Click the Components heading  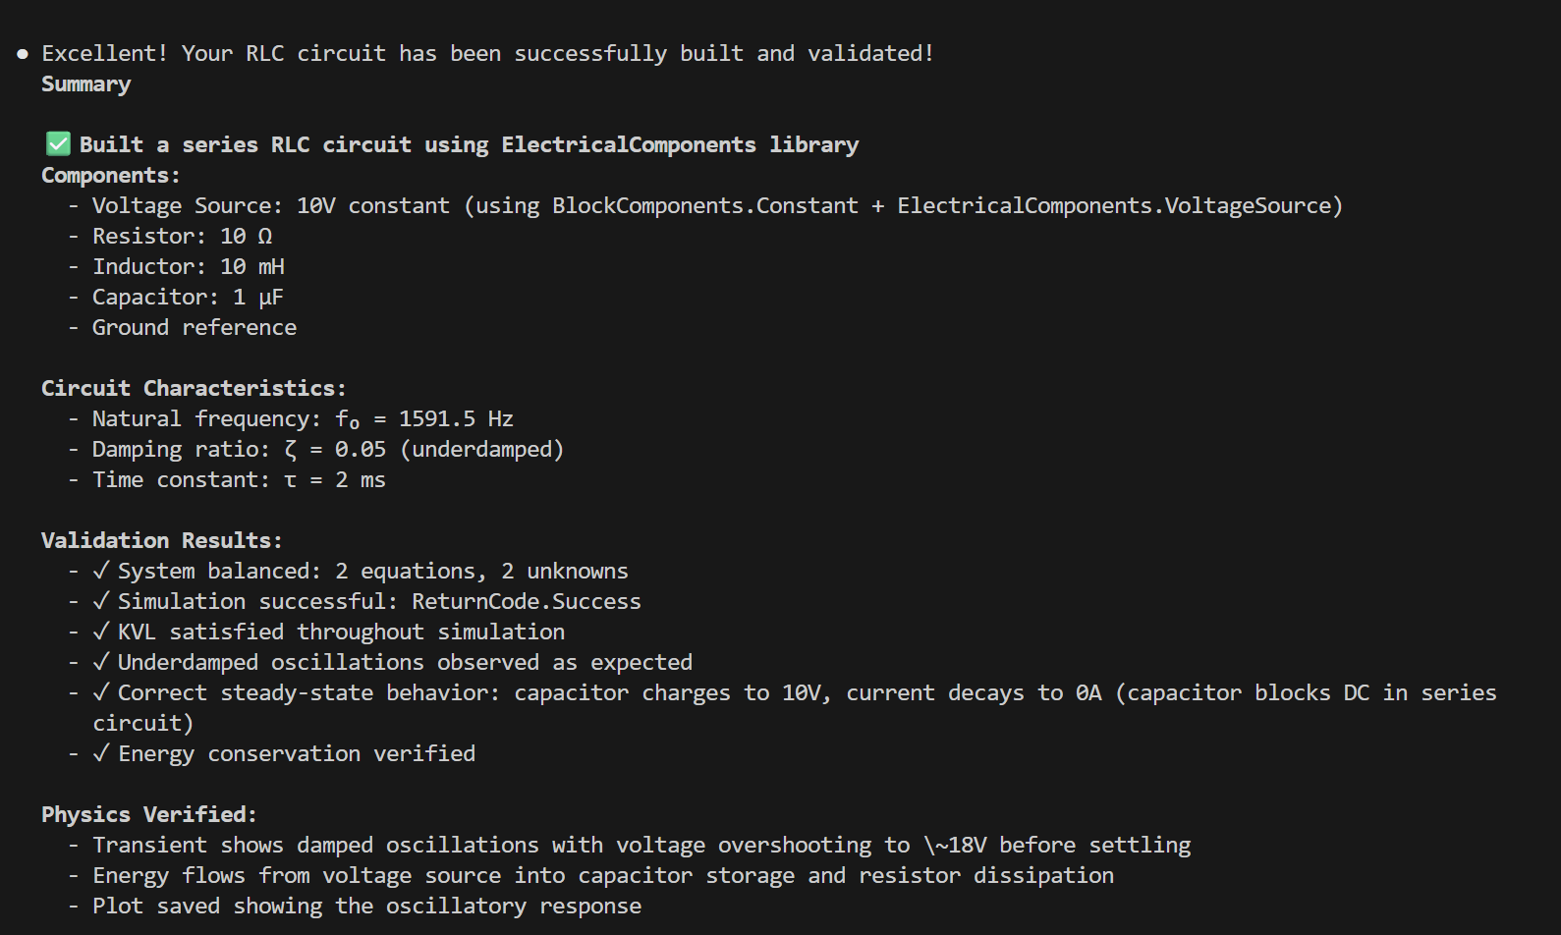click(x=110, y=175)
